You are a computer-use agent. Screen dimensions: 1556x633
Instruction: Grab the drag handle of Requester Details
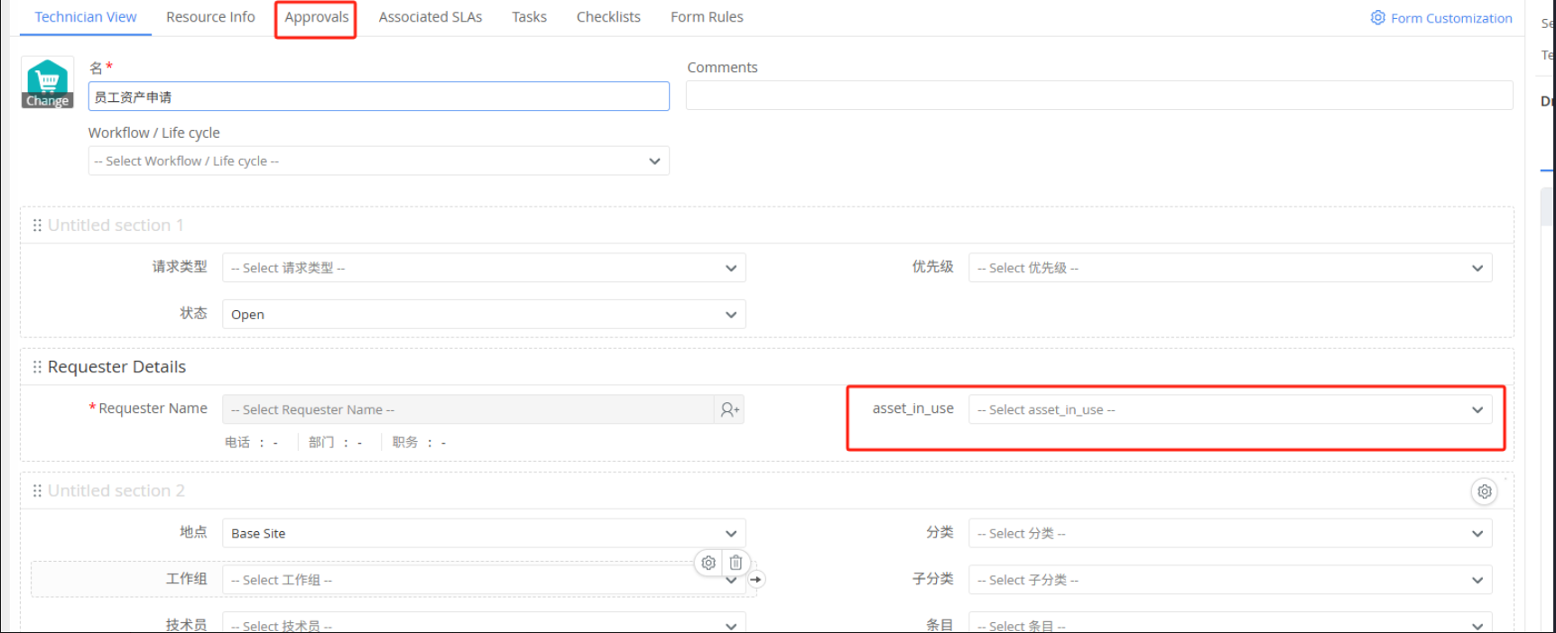tap(37, 367)
